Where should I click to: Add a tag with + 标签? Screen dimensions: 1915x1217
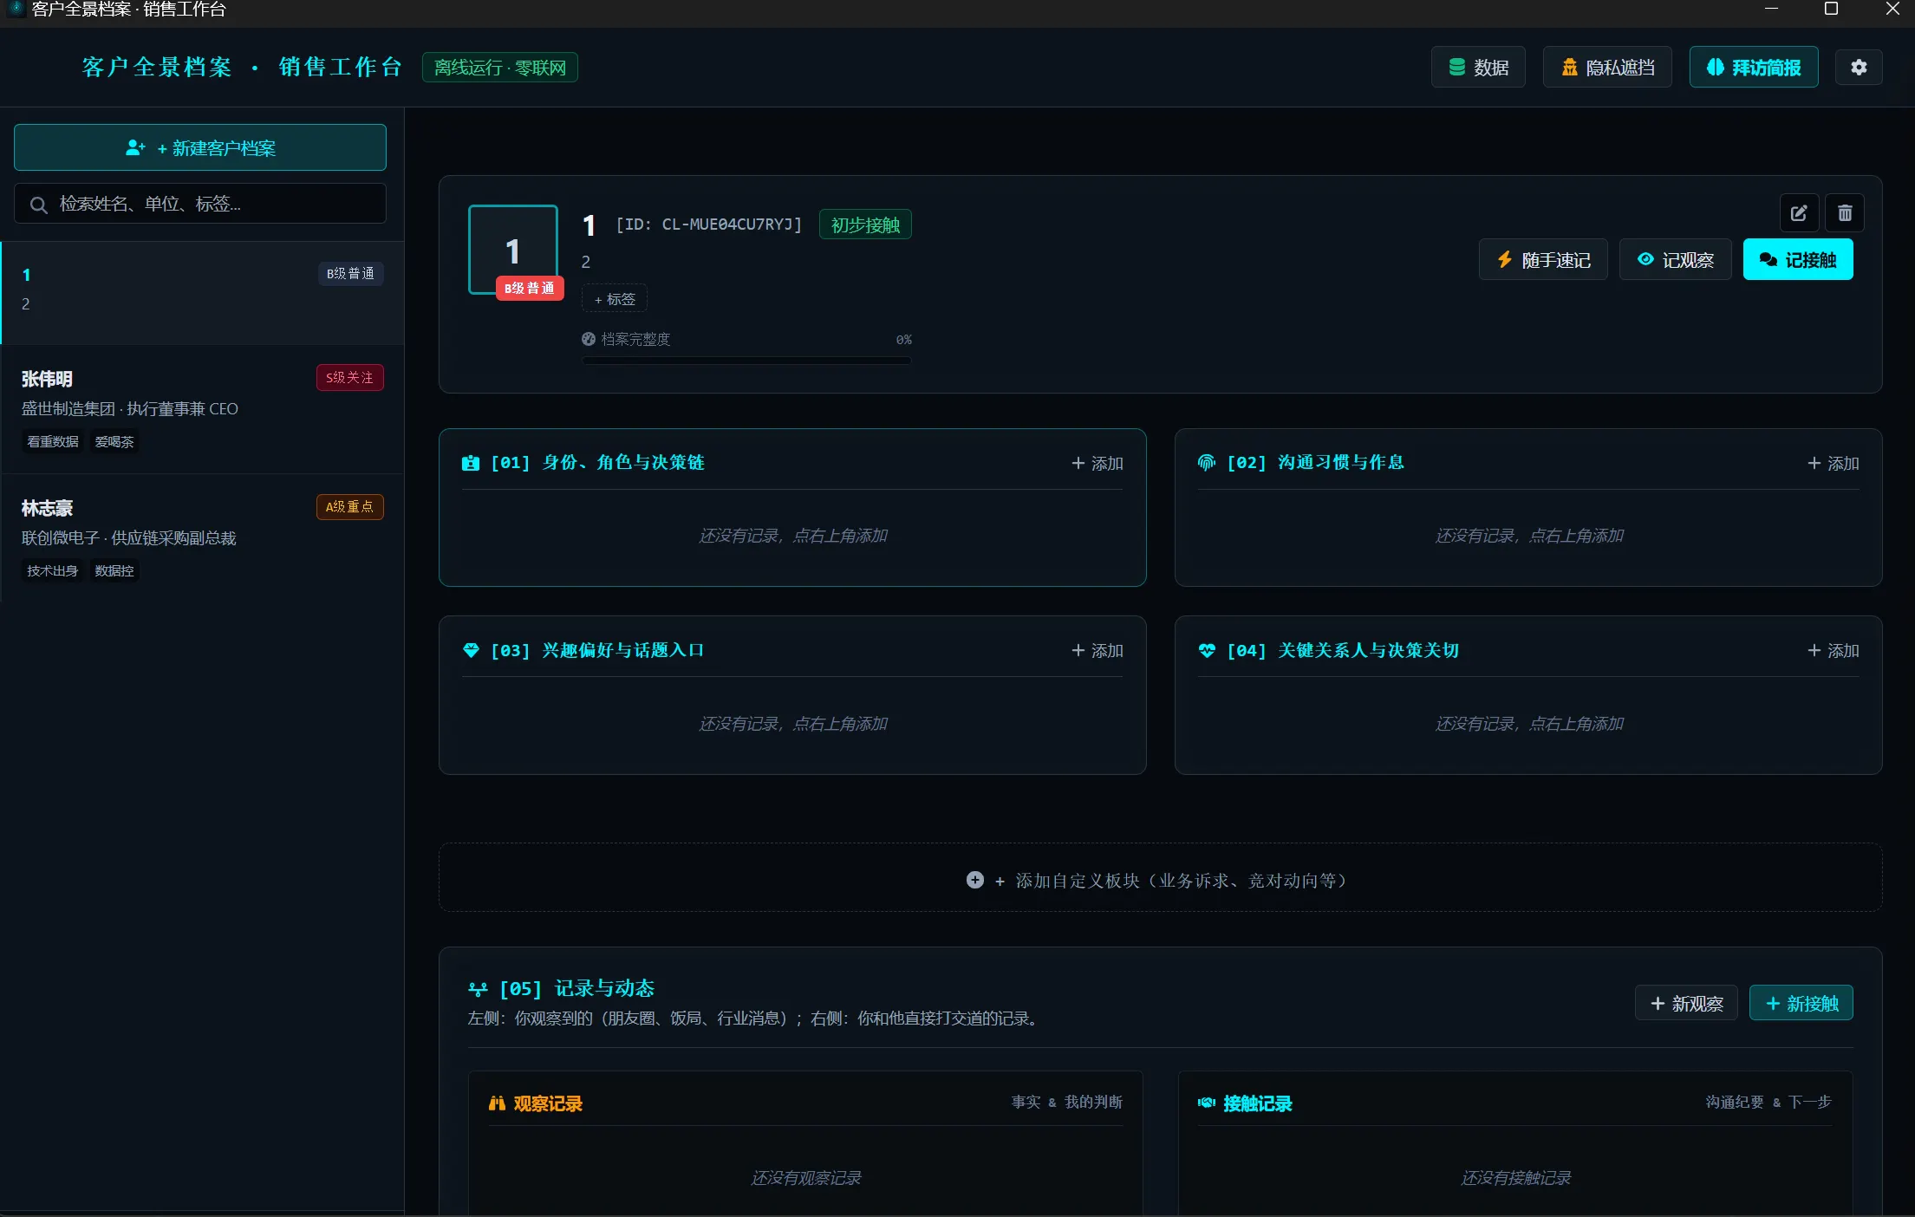point(615,299)
